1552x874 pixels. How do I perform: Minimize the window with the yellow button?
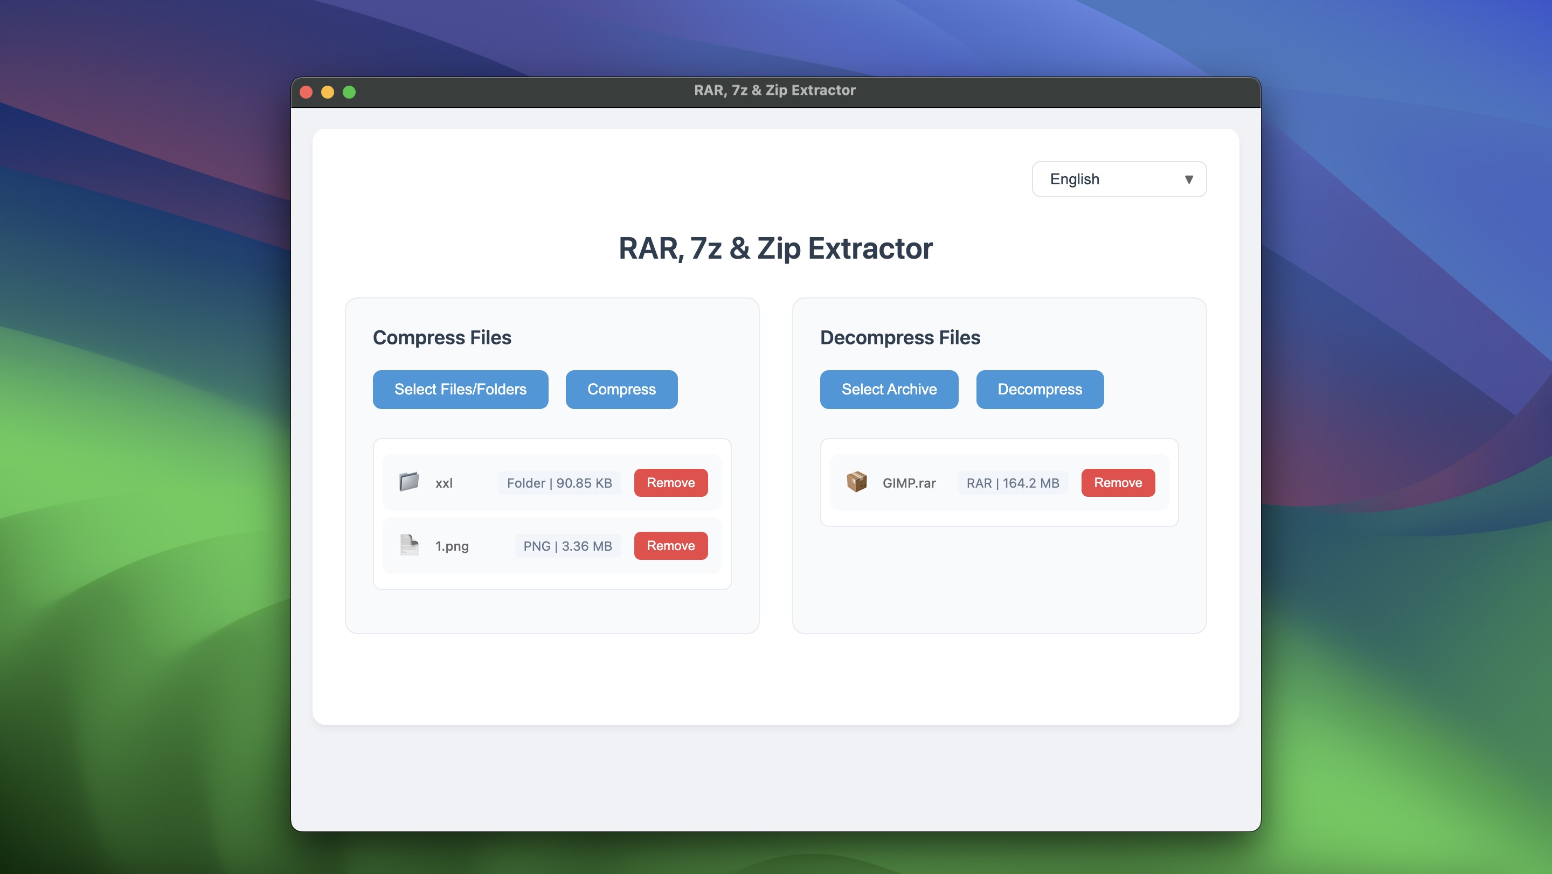coord(328,92)
